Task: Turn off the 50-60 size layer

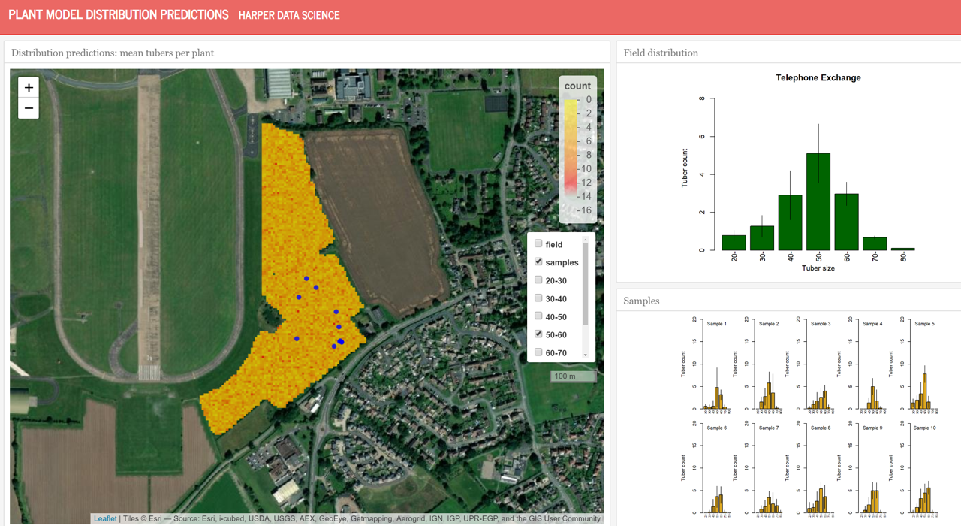Action: (x=538, y=334)
